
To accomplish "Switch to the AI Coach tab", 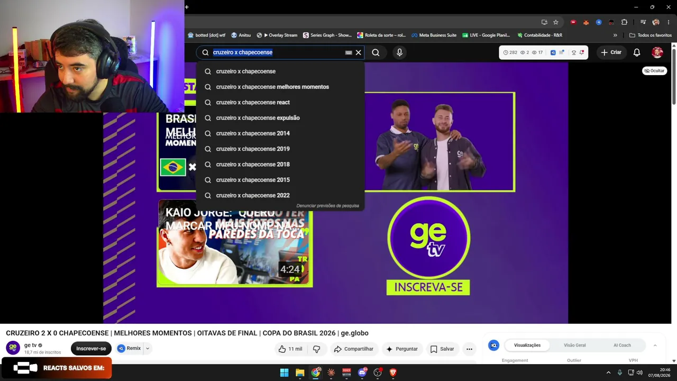I will pos(622,346).
